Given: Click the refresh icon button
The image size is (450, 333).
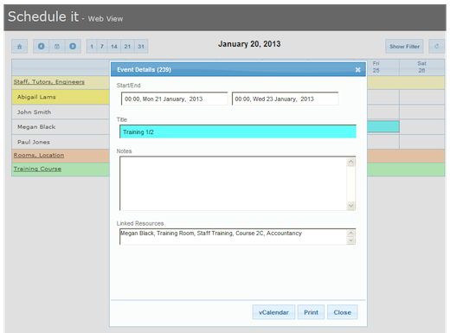Looking at the screenshot, I should click(436, 46).
